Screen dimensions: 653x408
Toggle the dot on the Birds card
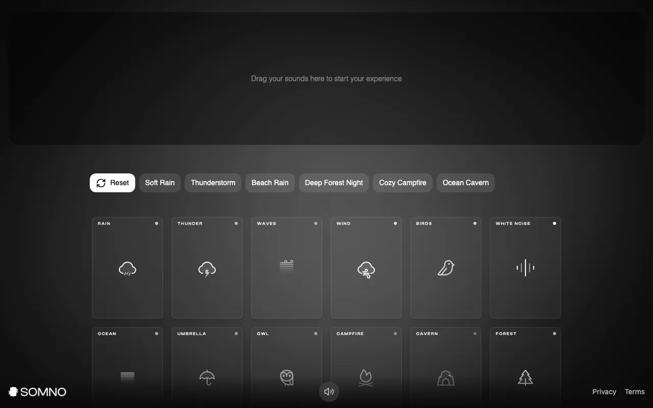coord(475,223)
